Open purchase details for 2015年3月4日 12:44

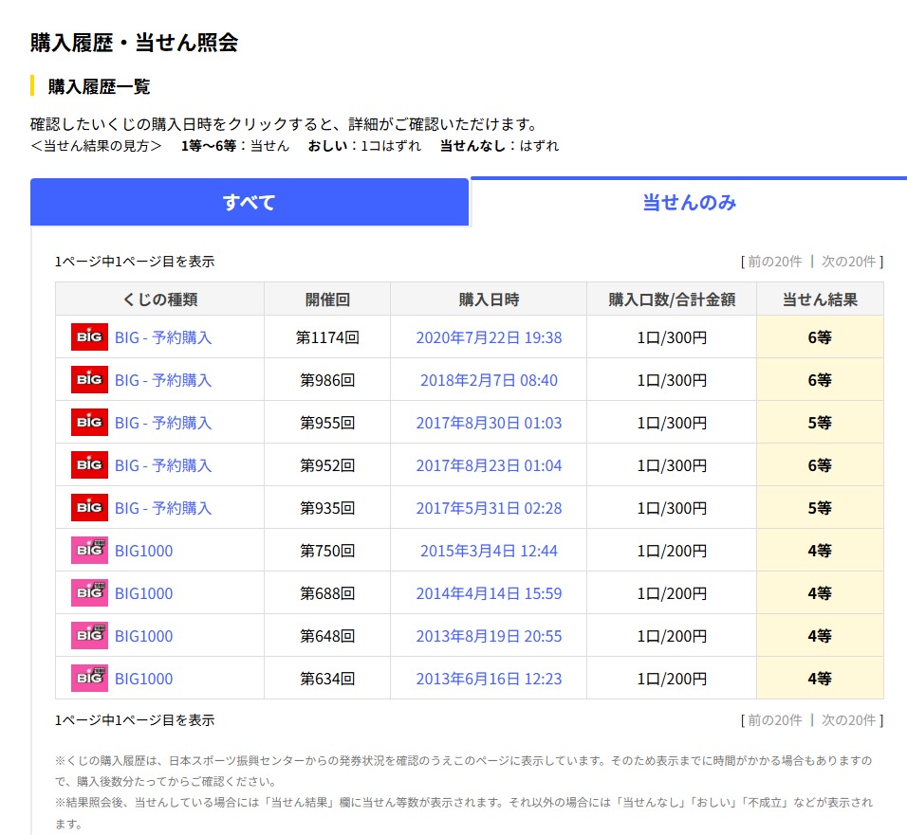(x=489, y=551)
